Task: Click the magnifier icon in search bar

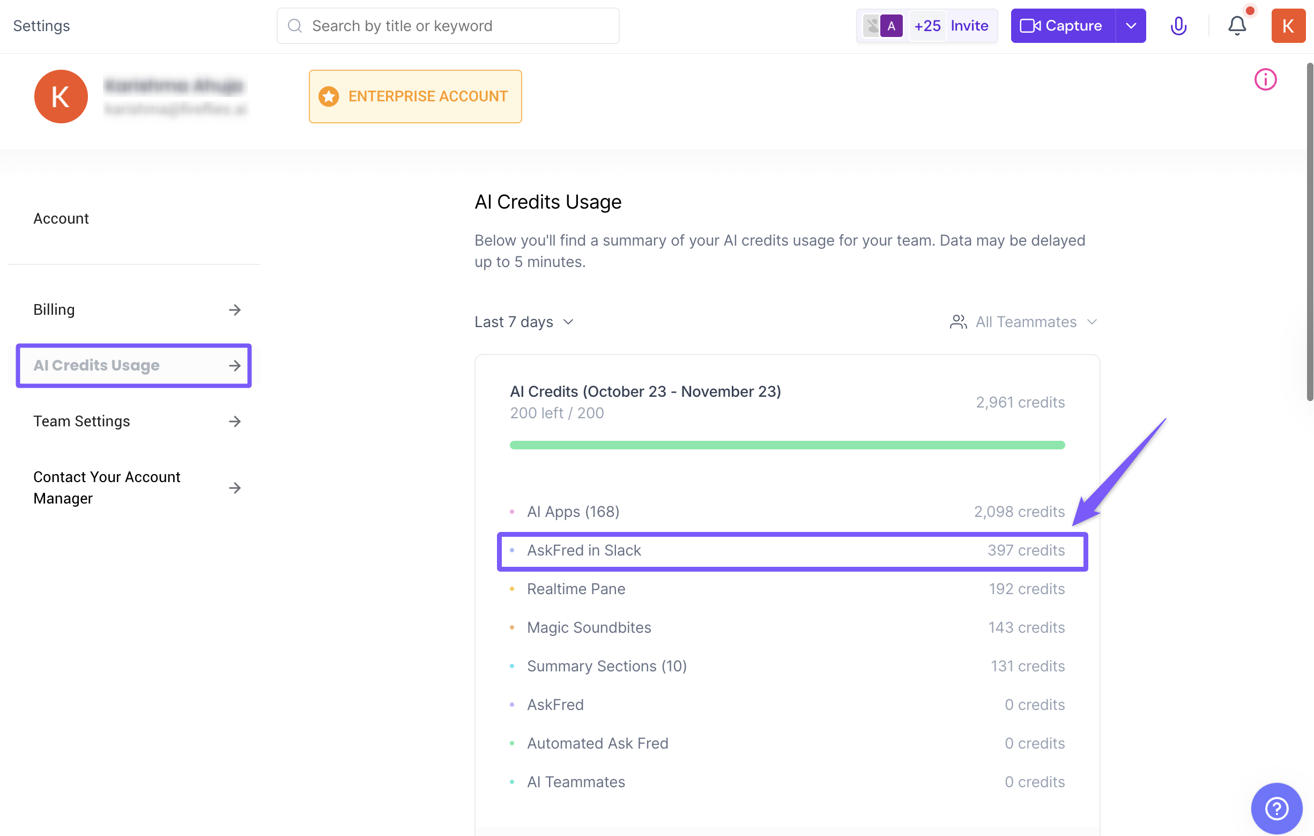Action: pos(295,26)
